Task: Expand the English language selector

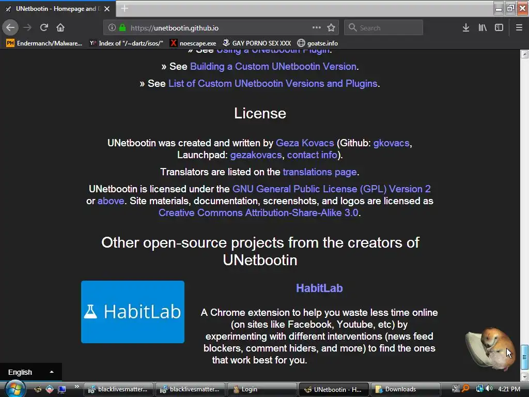Action: point(30,372)
